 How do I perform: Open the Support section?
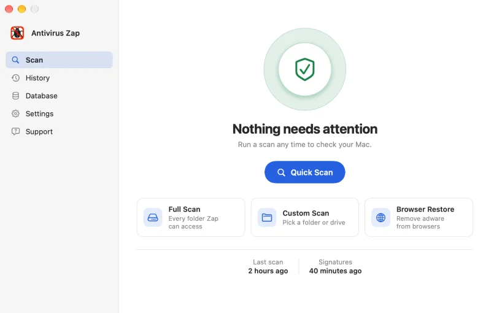tap(59, 131)
